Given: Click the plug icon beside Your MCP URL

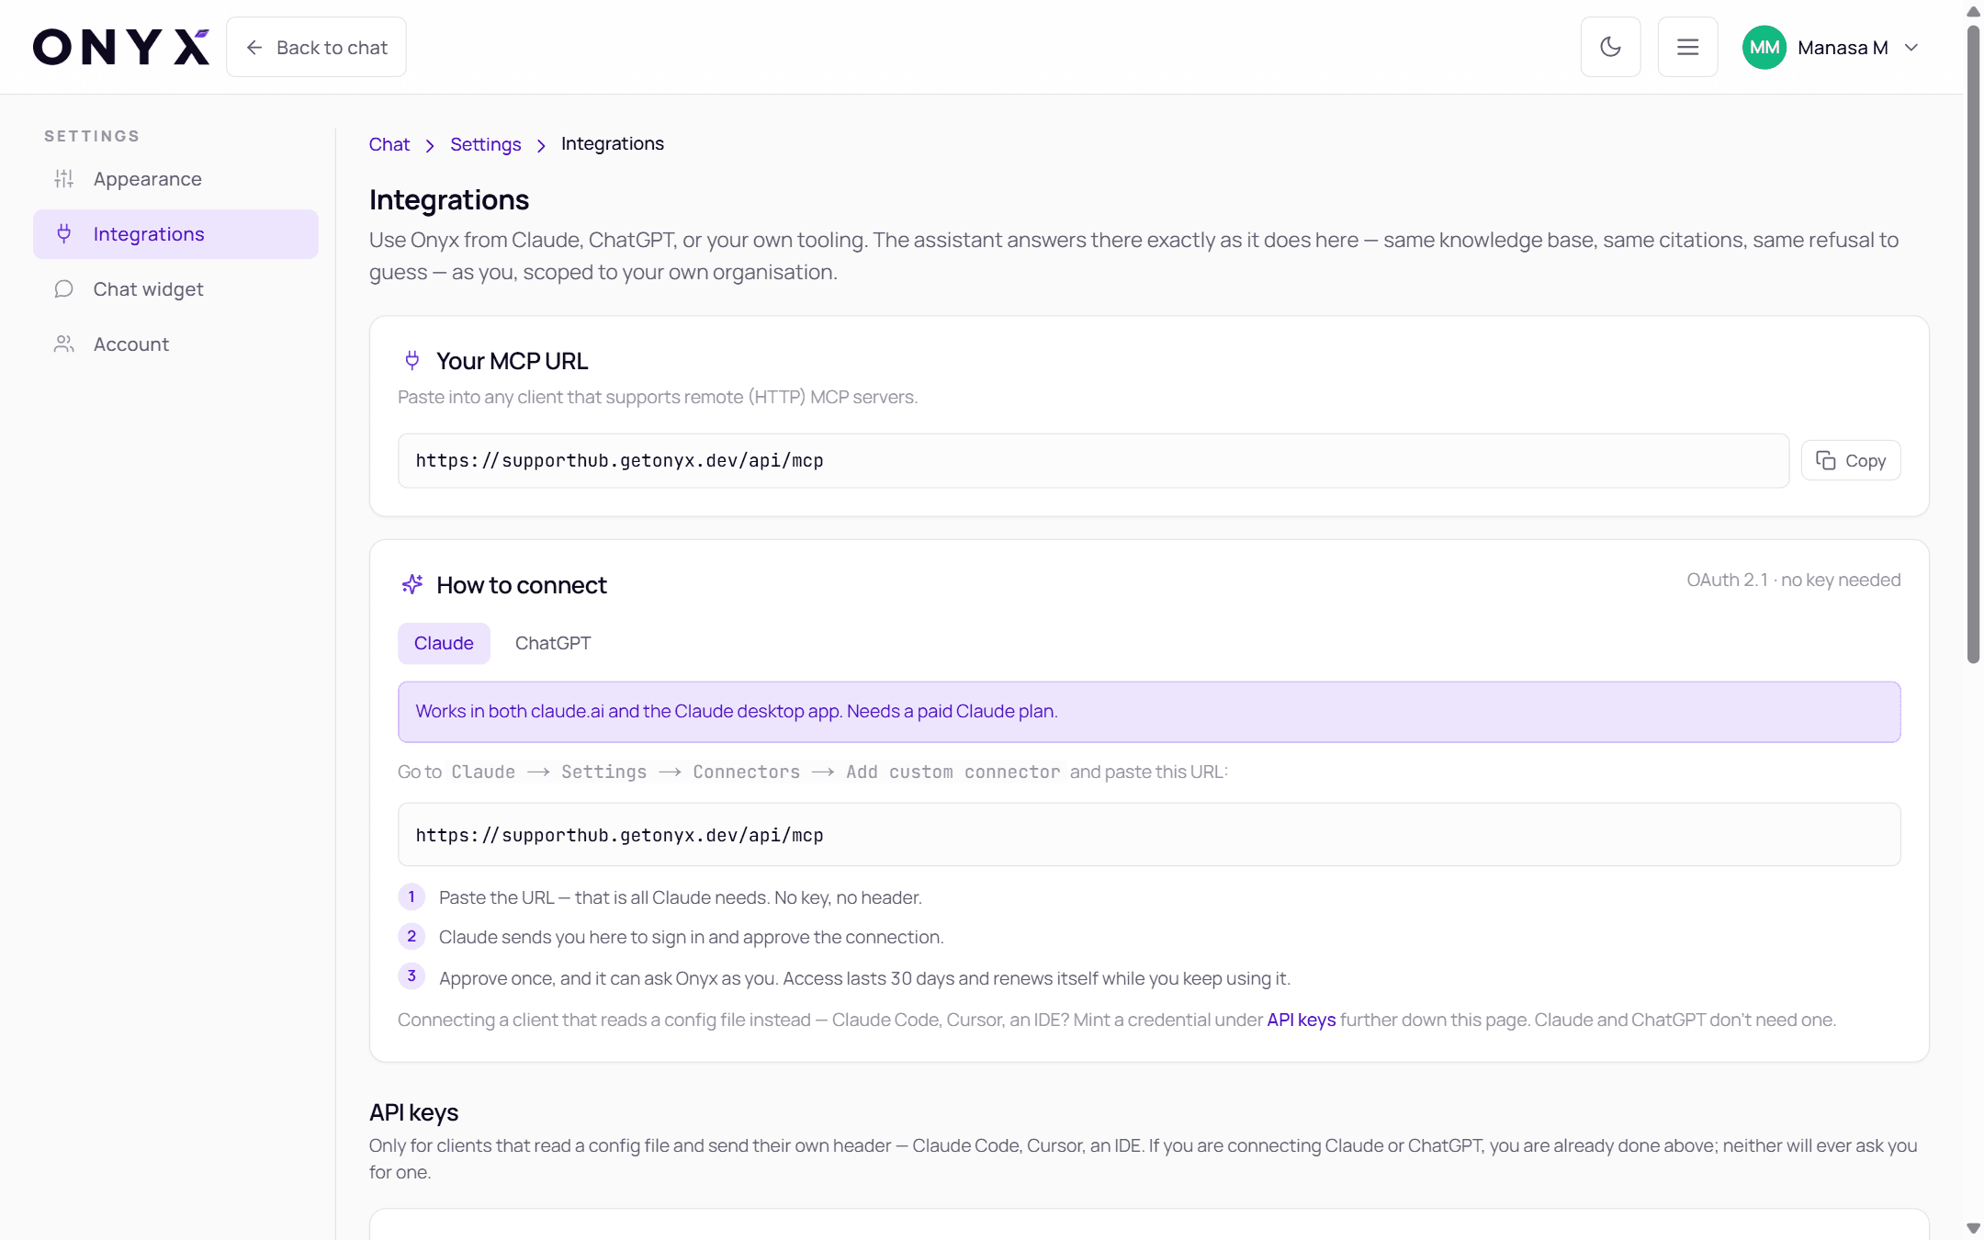Looking at the screenshot, I should click(411, 361).
